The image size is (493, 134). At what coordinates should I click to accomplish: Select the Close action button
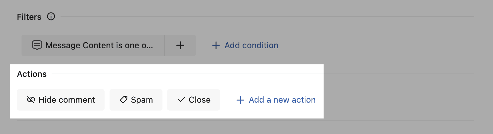click(x=194, y=100)
